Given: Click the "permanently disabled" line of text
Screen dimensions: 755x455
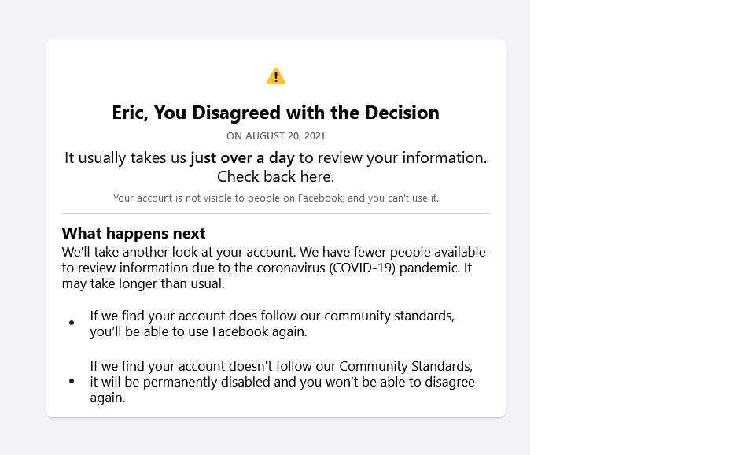Looking at the screenshot, I should point(282,382).
